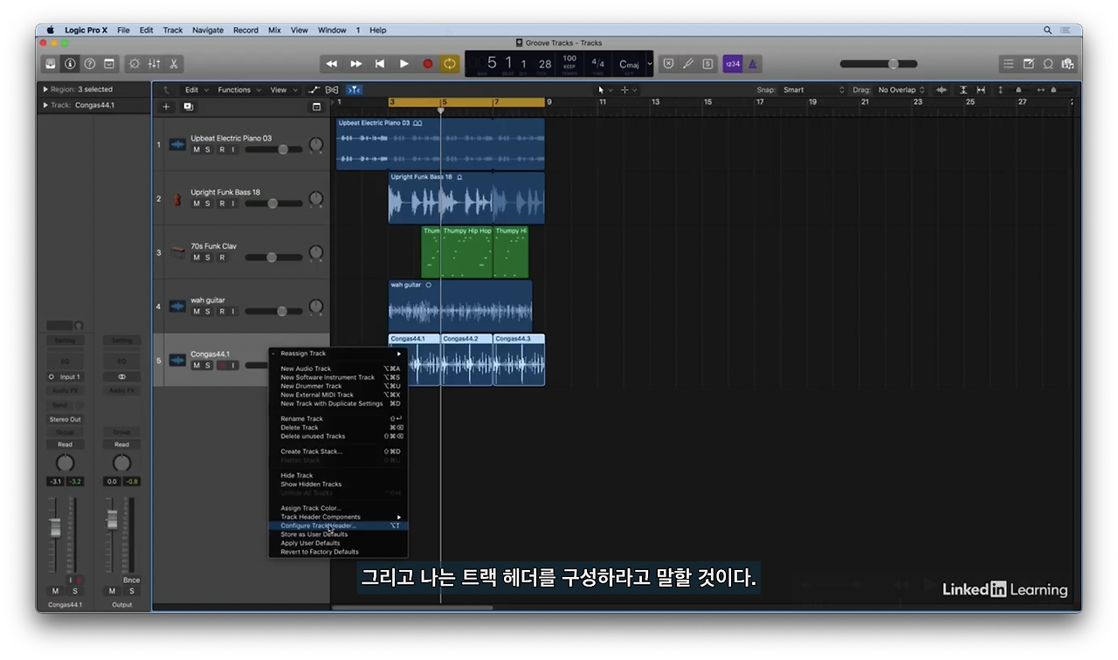
Task: Choose Configure Track Header menu item
Action: [340, 526]
